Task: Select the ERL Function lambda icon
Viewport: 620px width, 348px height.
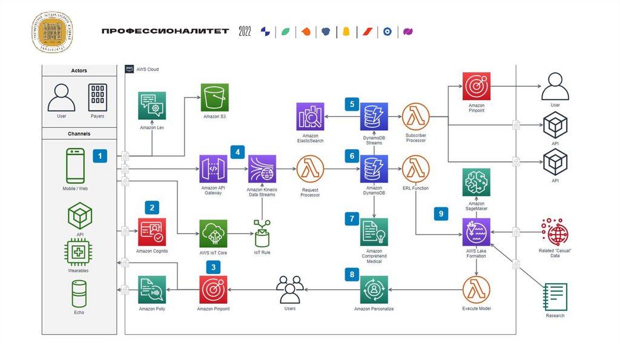Action: click(415, 169)
